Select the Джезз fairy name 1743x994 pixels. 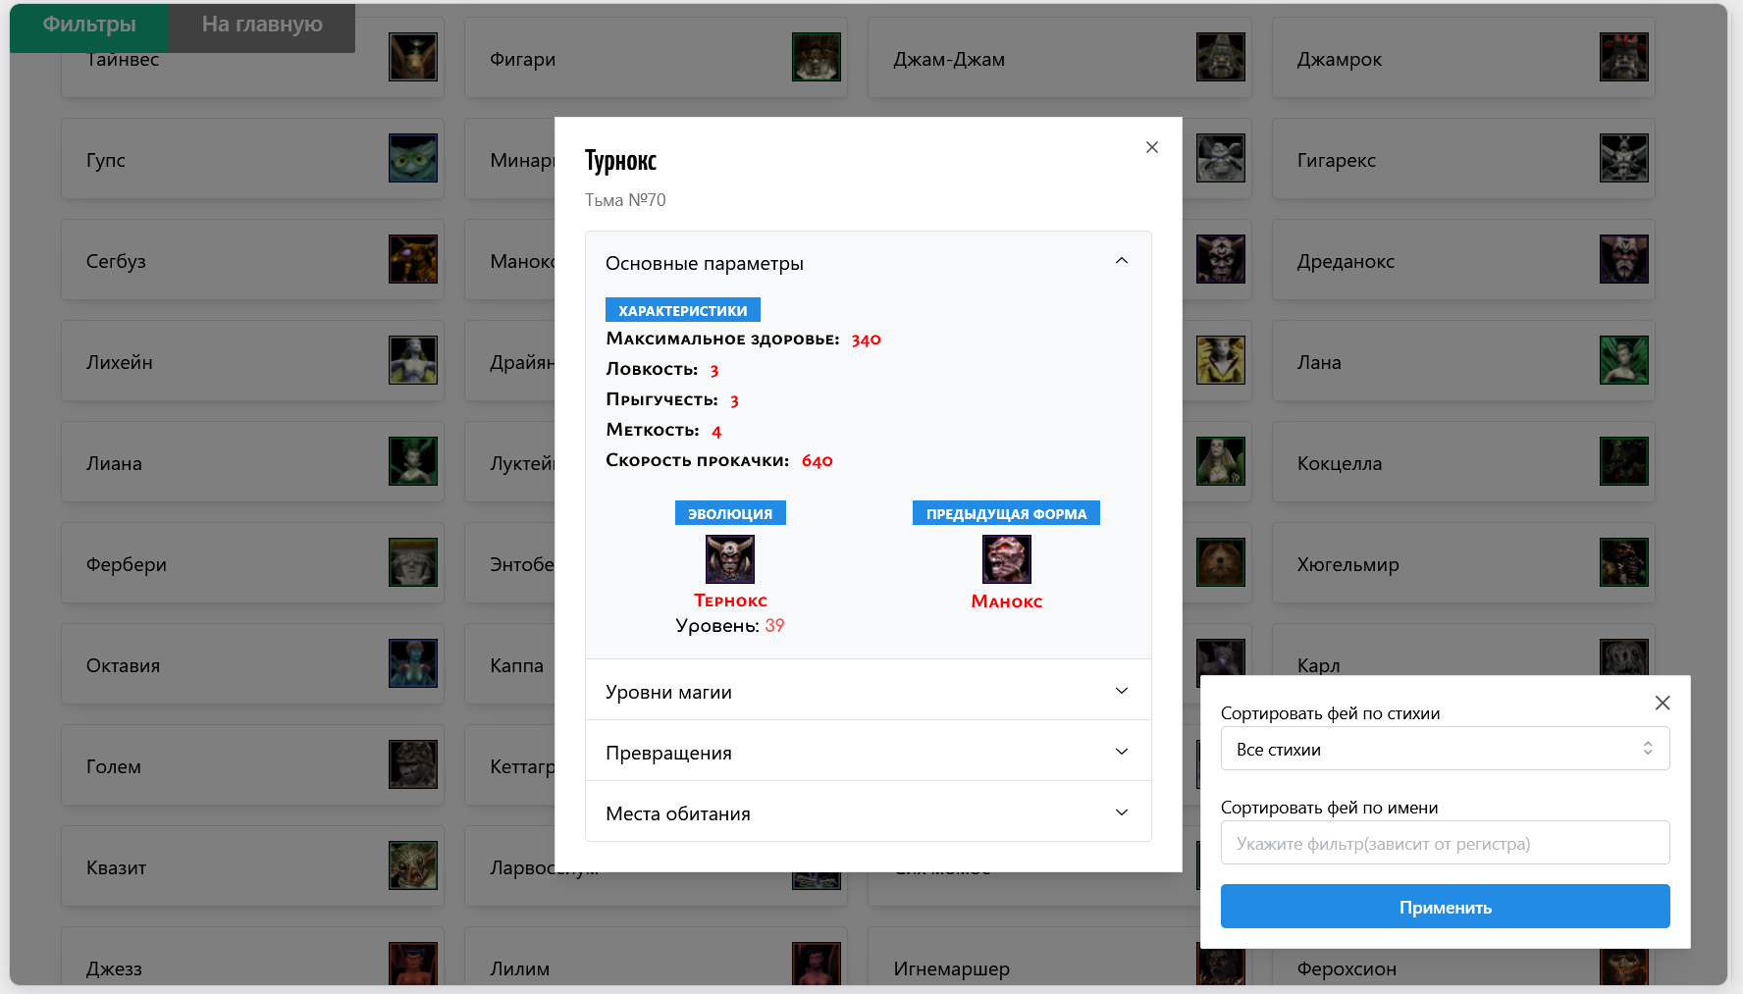click(114, 969)
